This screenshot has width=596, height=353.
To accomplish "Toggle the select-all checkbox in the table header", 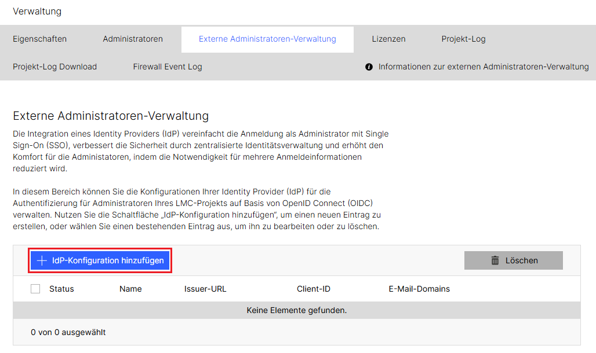I will point(35,288).
